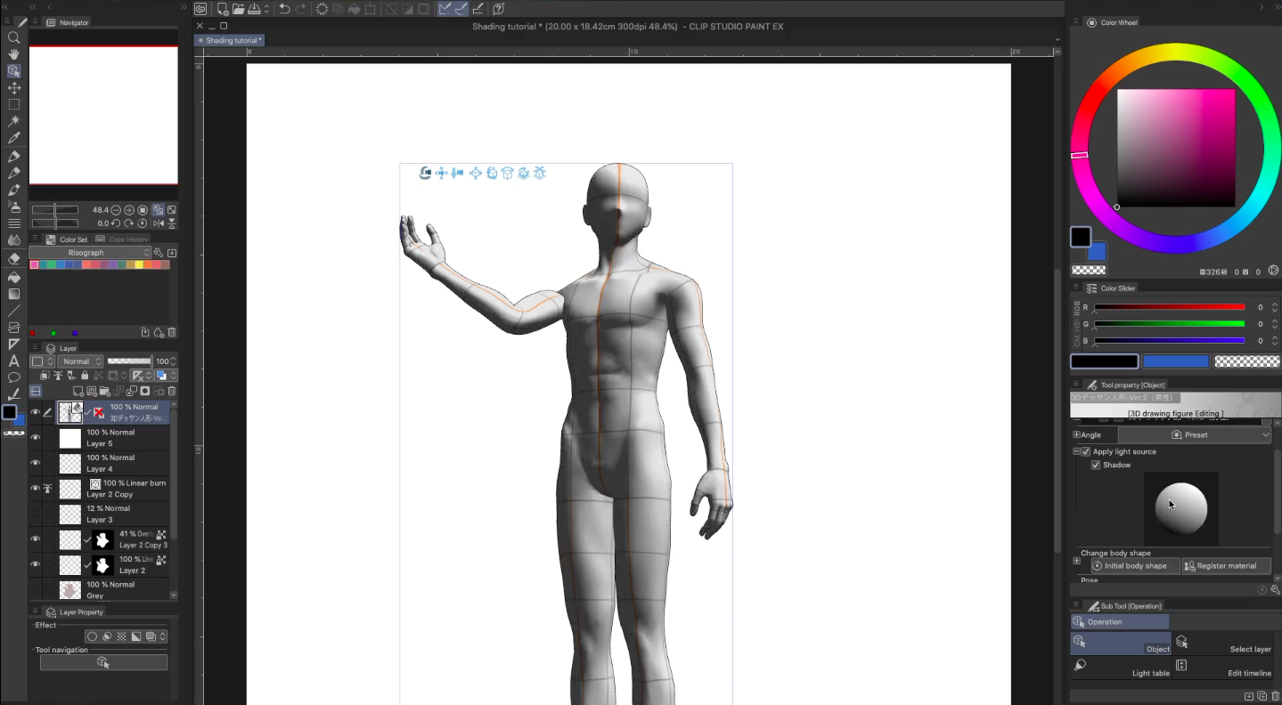Toggle the Shadow checkbox

click(x=1096, y=465)
